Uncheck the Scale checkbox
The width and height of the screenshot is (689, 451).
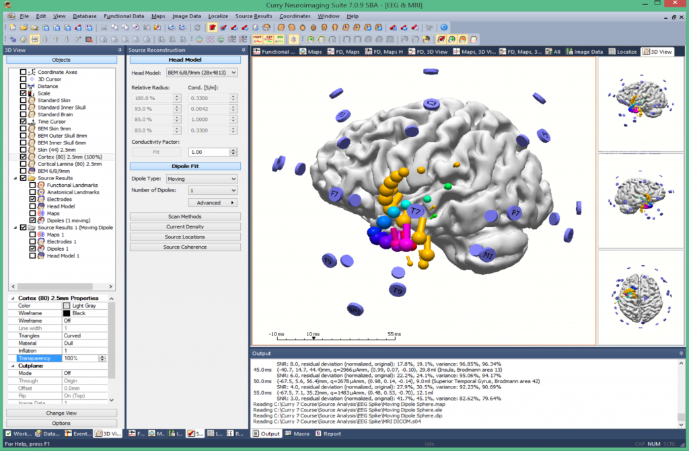[24, 93]
